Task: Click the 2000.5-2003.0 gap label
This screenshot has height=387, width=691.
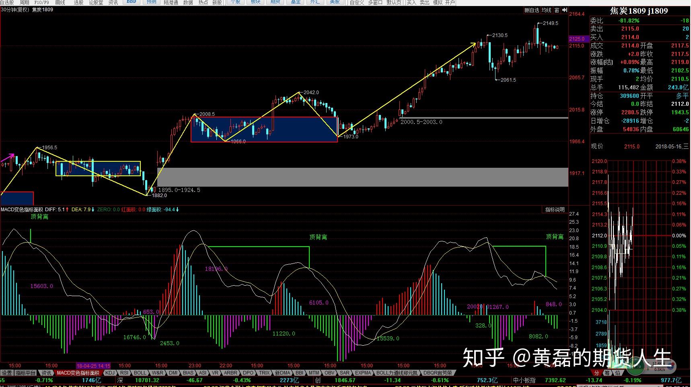Action: coord(421,122)
